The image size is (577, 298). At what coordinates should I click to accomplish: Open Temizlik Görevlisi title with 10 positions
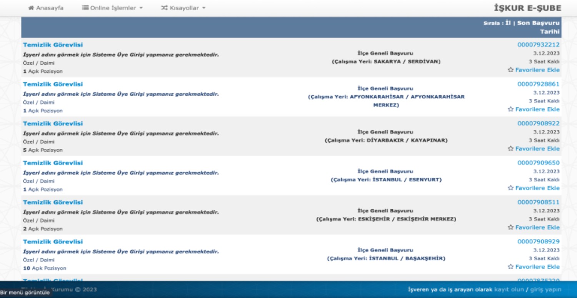[x=53, y=242]
